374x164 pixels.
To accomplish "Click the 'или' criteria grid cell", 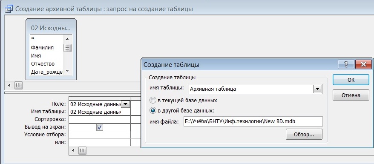I will [99, 142].
